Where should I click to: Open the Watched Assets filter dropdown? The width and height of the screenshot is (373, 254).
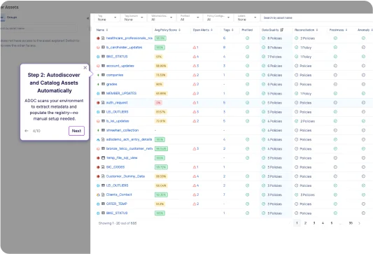[162, 17]
